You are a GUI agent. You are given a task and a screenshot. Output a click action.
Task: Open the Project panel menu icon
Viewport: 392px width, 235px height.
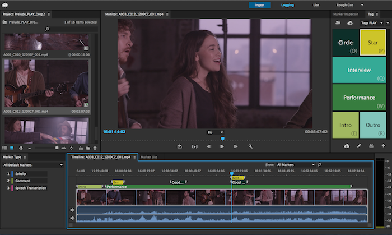[49, 14]
